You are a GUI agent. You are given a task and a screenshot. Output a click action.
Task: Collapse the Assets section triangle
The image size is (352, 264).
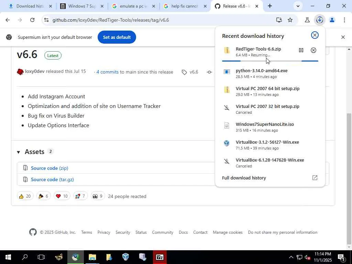coord(19,152)
